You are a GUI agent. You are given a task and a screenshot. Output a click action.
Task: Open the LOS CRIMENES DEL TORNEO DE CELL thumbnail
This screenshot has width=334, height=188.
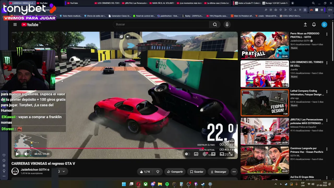pos(265,74)
